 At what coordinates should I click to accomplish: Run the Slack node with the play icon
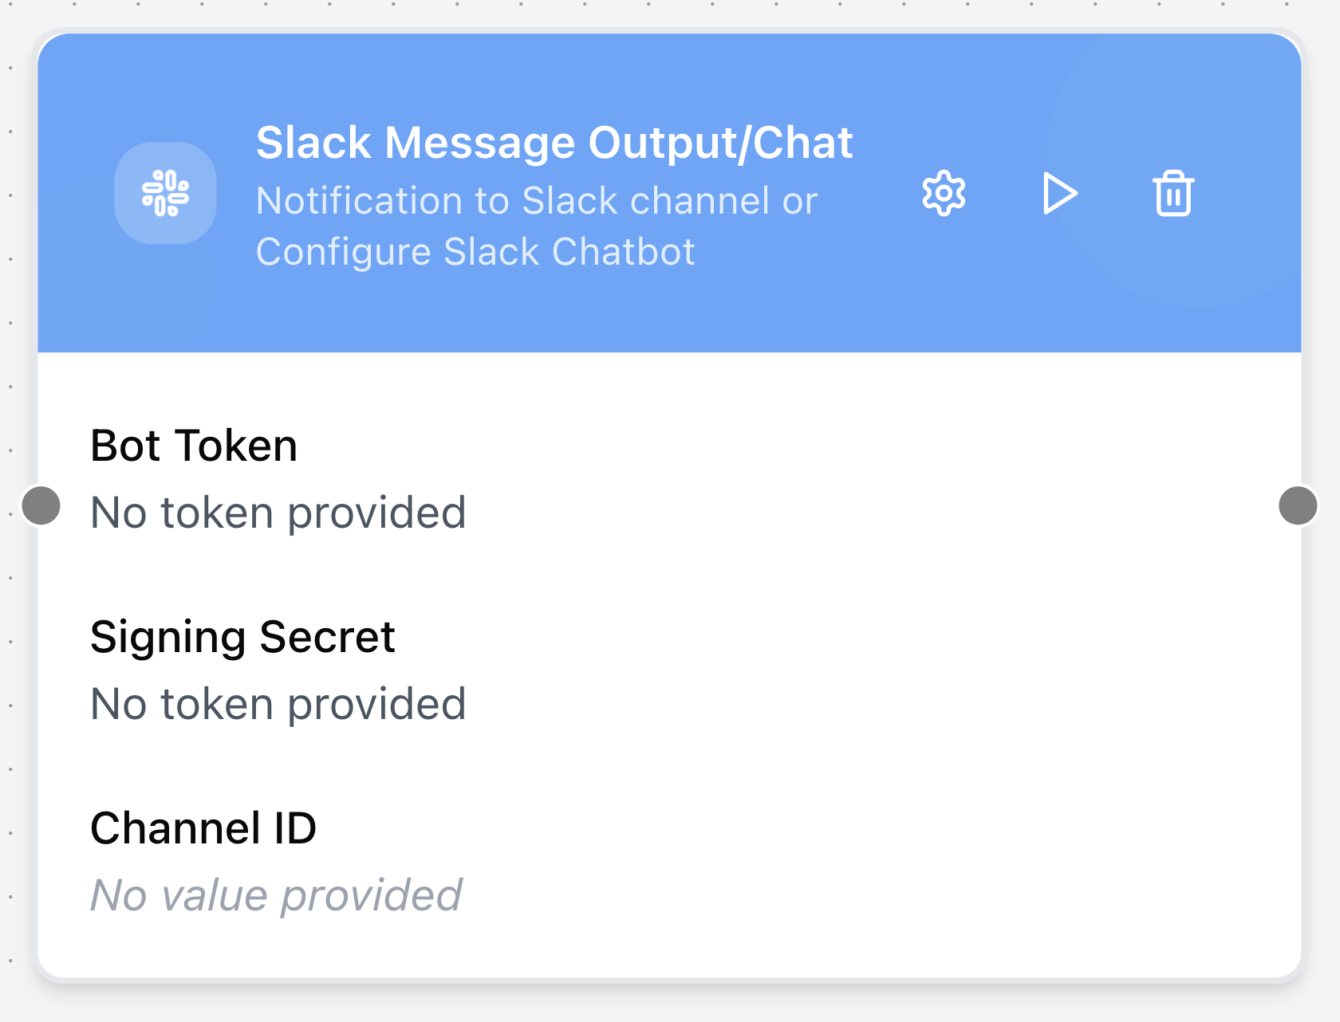point(1059,193)
